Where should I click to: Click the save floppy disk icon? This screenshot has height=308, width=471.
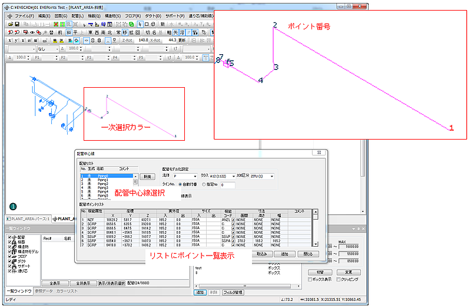[x=17, y=24]
